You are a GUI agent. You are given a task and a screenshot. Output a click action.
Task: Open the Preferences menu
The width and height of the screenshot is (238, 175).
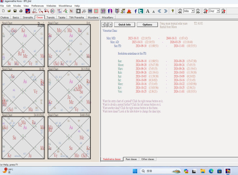click(37, 6)
